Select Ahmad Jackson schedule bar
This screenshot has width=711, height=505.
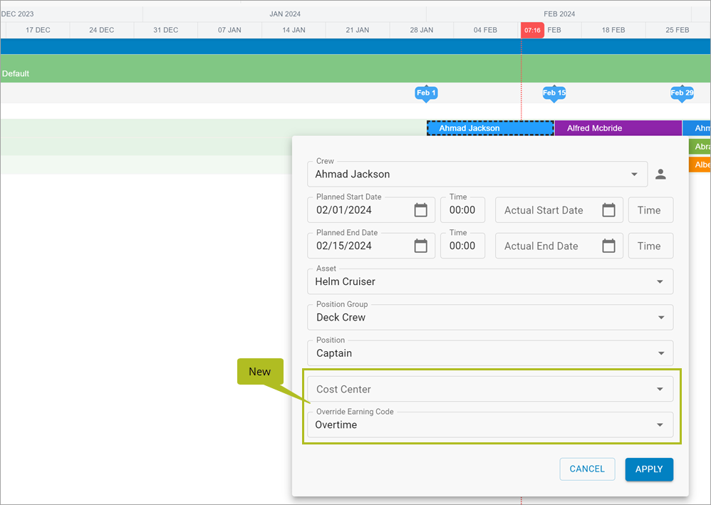tap(490, 128)
